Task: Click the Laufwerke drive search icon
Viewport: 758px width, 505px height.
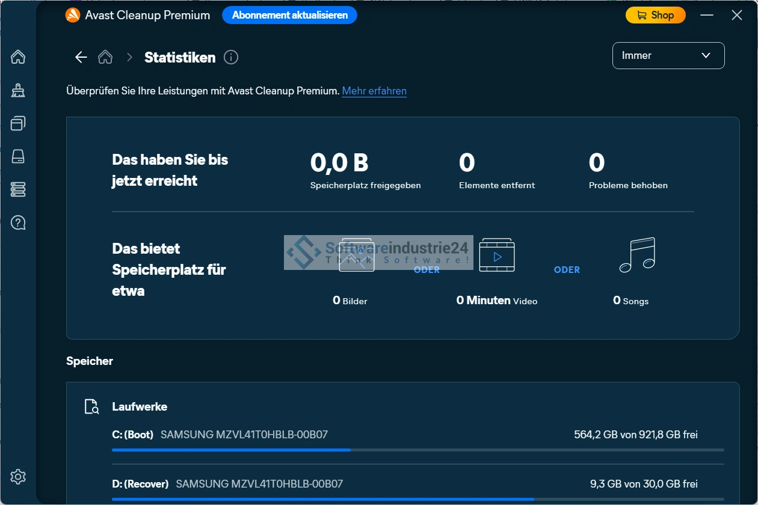Action: click(91, 407)
